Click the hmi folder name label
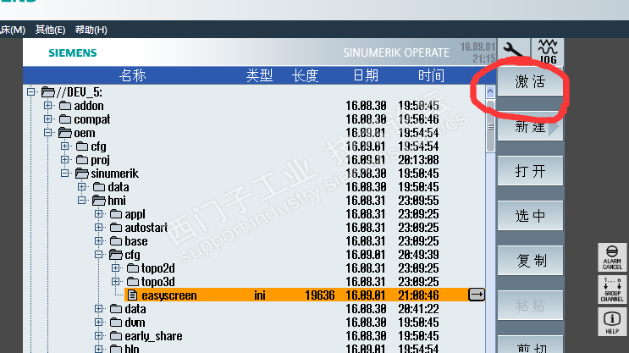The height and width of the screenshot is (353, 629). coord(117,200)
